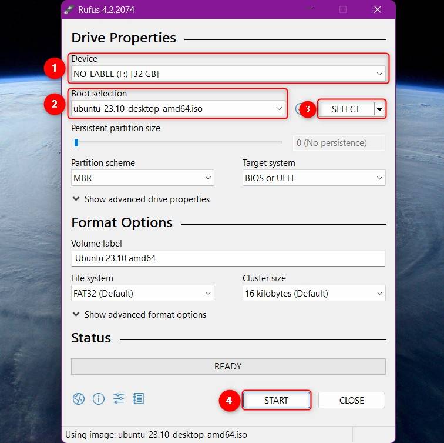Image resolution: width=444 pixels, height=443 pixels.
Task: Open the language globe icon
Action: (79, 399)
